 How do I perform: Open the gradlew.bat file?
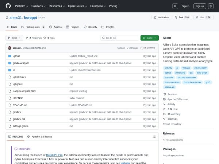19,119
